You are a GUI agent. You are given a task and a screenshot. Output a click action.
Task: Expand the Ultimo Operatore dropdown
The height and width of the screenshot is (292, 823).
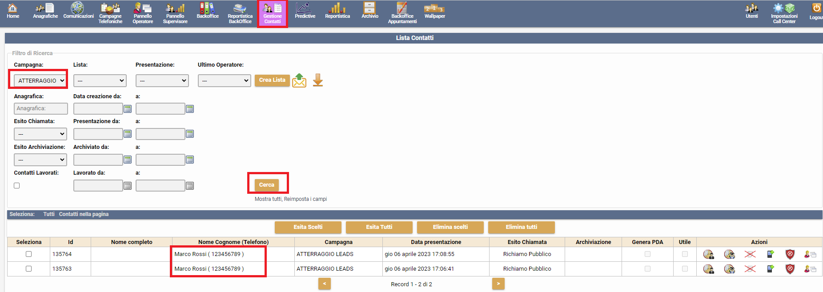click(x=225, y=80)
